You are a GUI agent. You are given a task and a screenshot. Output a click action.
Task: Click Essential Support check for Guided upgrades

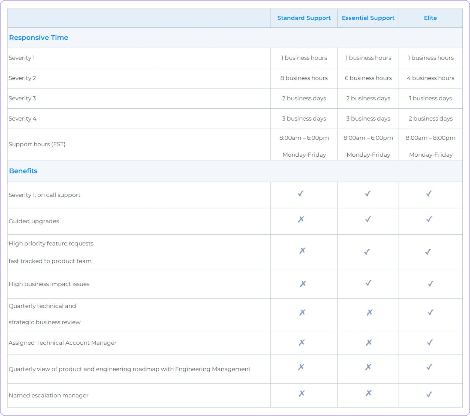point(368,219)
